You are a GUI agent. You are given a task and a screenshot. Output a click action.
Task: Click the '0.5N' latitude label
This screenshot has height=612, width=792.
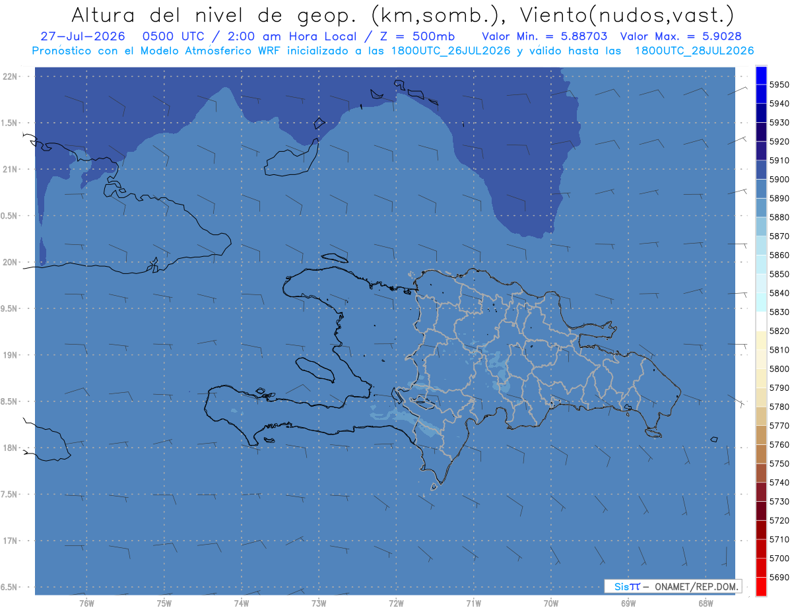(10, 216)
